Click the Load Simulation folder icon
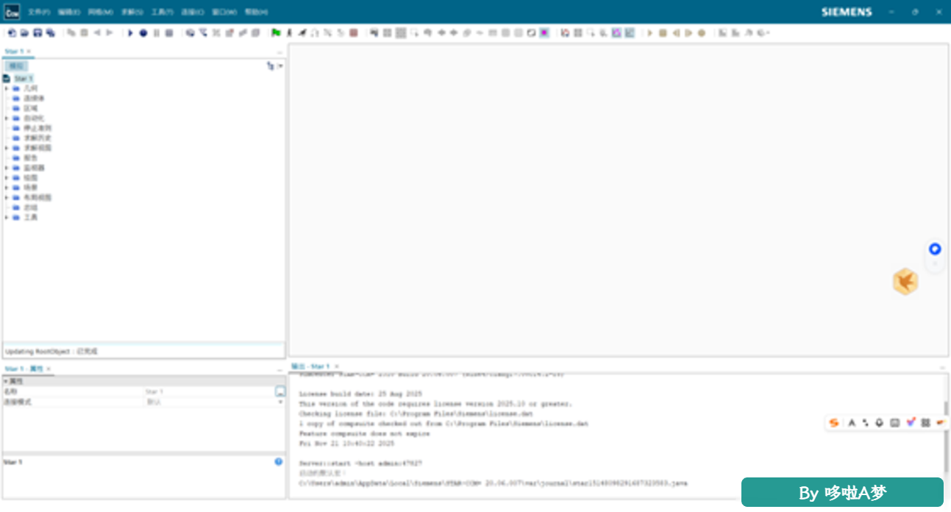The image size is (951, 512). pos(24,33)
